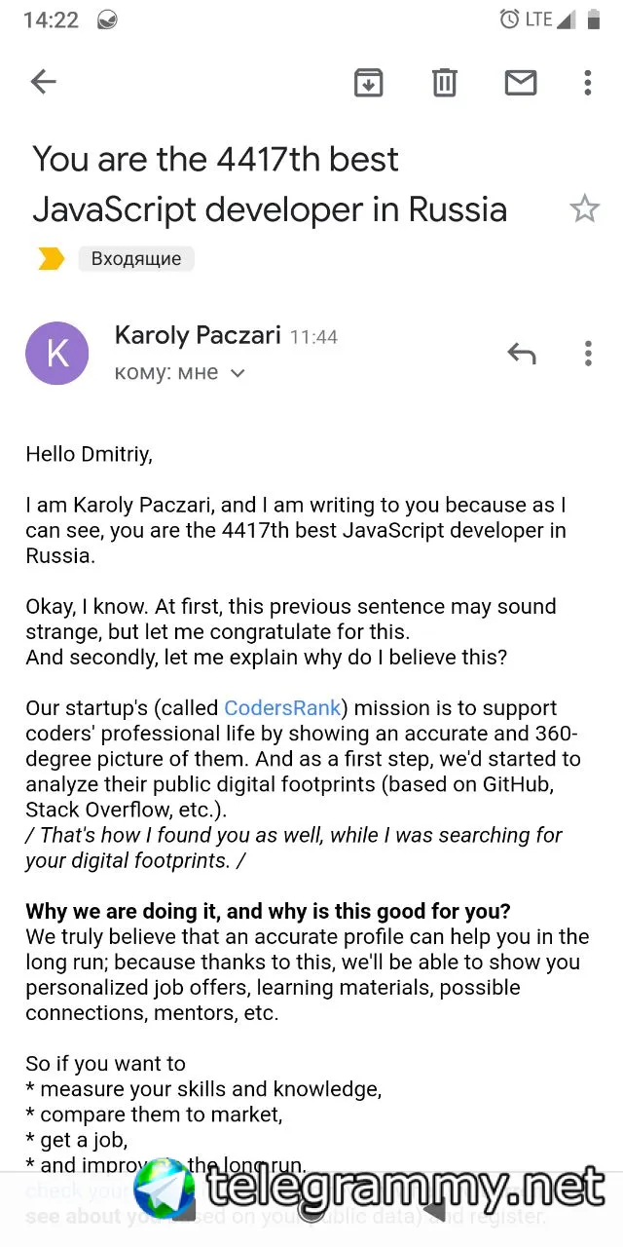The height and width of the screenshot is (1247, 623).
Task: Open the message options three-dot menu
Action: (x=587, y=353)
